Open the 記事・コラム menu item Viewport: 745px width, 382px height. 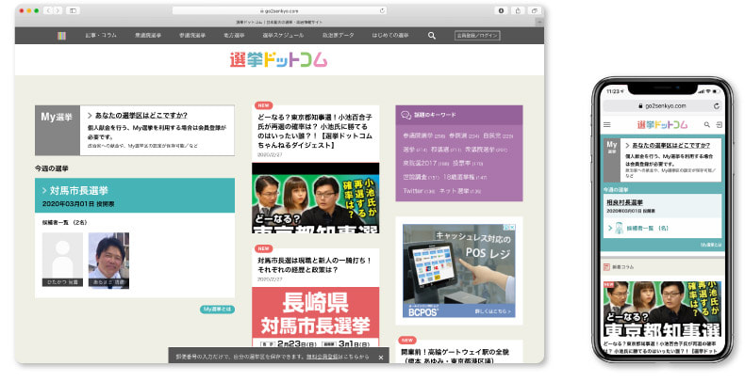(101, 36)
